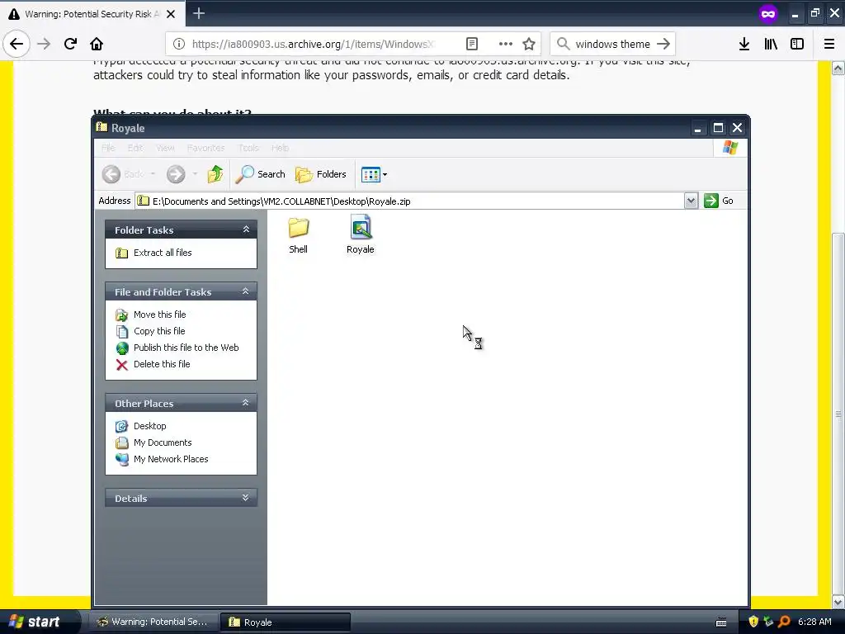
Task: Click Delete this file
Action: tap(162, 364)
